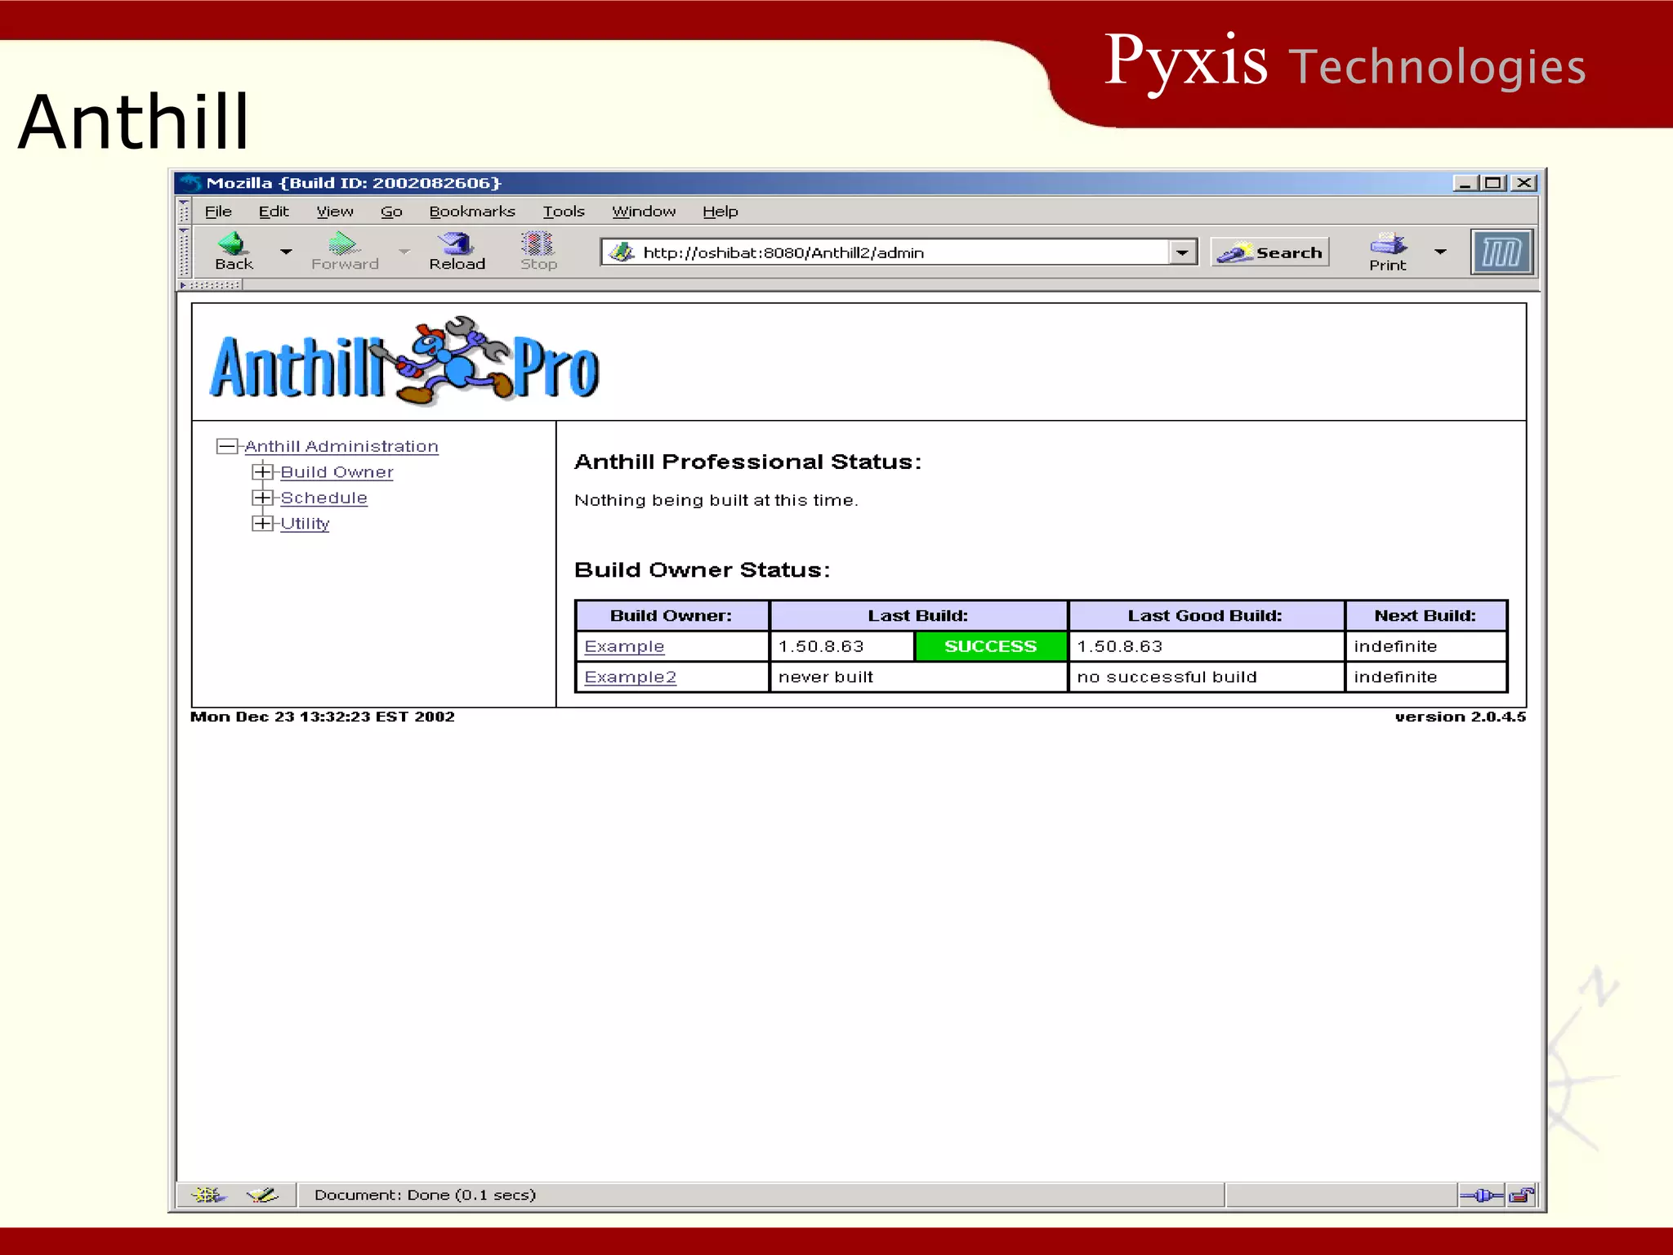Click the security lock icon in status bar
Image resolution: width=1673 pixels, height=1255 pixels.
point(1521,1196)
